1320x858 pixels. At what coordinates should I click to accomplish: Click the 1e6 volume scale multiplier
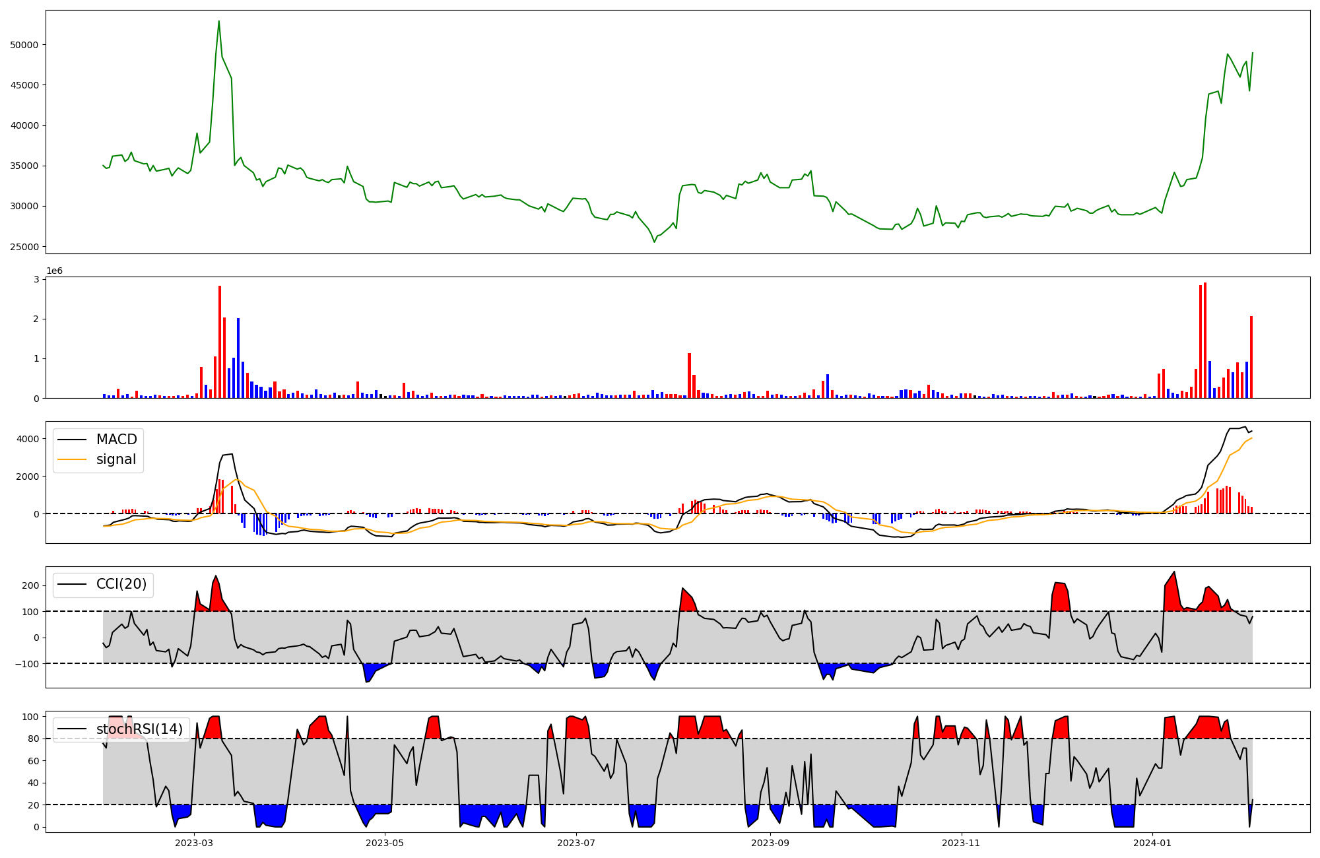coord(54,271)
